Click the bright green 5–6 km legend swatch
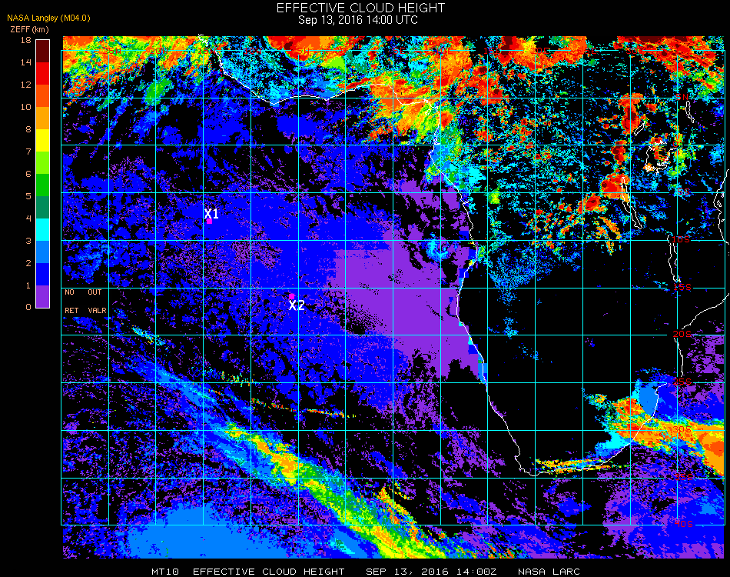The height and width of the screenshot is (577, 730). pyautogui.click(x=42, y=185)
